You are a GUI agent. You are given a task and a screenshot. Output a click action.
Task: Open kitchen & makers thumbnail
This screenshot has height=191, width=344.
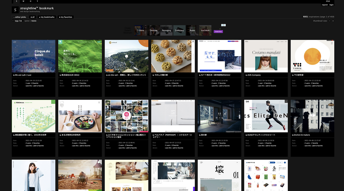pyautogui.click(x=313, y=116)
